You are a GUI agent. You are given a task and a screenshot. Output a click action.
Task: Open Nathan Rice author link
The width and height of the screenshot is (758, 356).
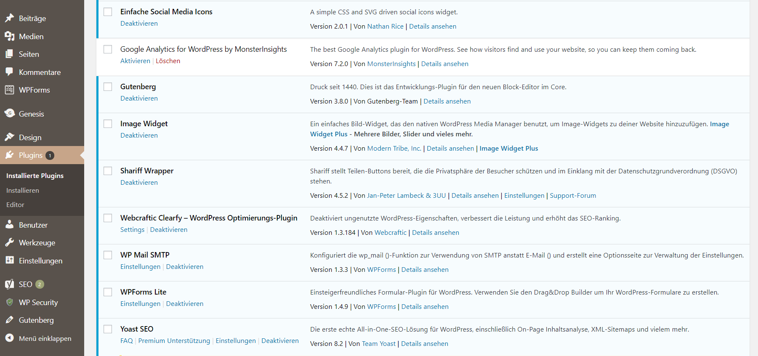point(385,27)
